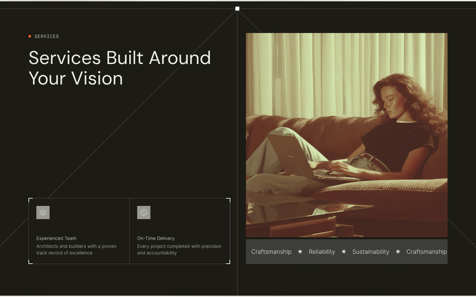476x297 pixels.
Task: Click the asterisk after Sustainability
Action: [x=398, y=252]
